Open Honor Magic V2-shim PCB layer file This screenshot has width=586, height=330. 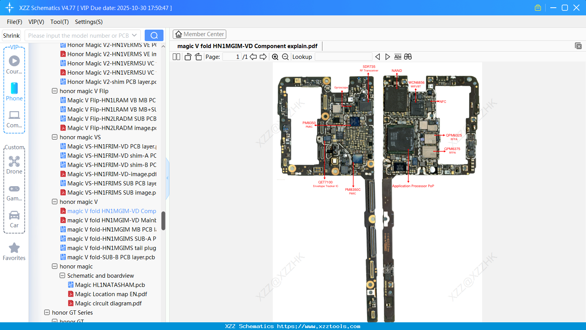(108, 82)
